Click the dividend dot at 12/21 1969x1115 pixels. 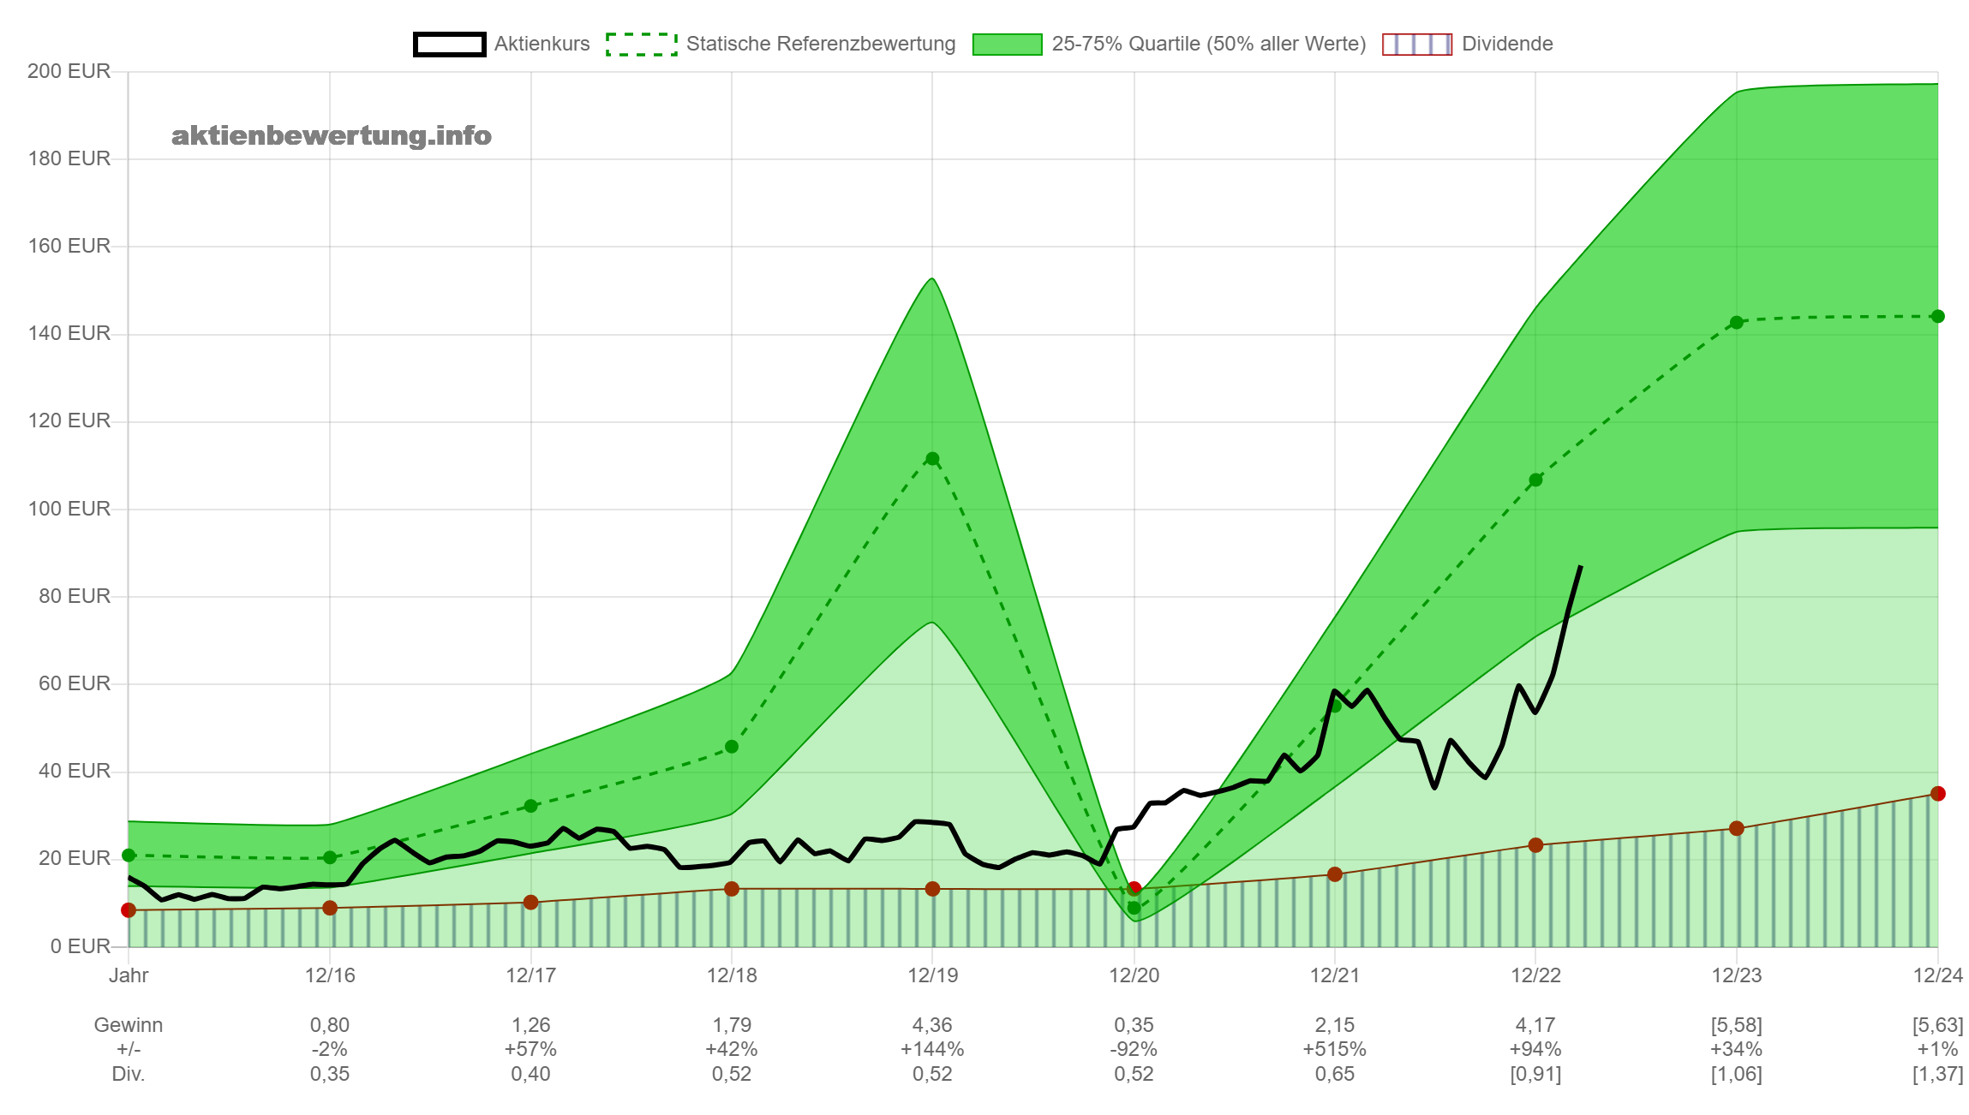coord(1335,874)
